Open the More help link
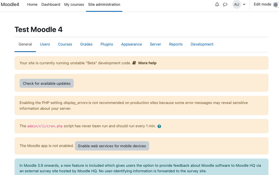 point(147,63)
